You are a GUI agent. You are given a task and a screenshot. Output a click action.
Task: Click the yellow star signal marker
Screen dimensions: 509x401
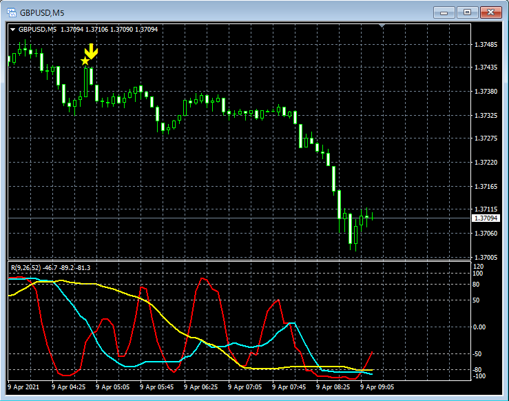pos(85,61)
